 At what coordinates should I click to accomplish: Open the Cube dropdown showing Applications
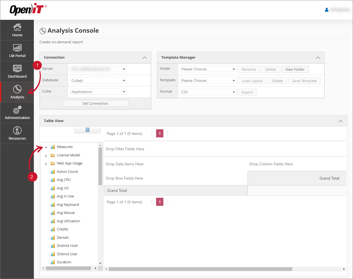pos(98,92)
